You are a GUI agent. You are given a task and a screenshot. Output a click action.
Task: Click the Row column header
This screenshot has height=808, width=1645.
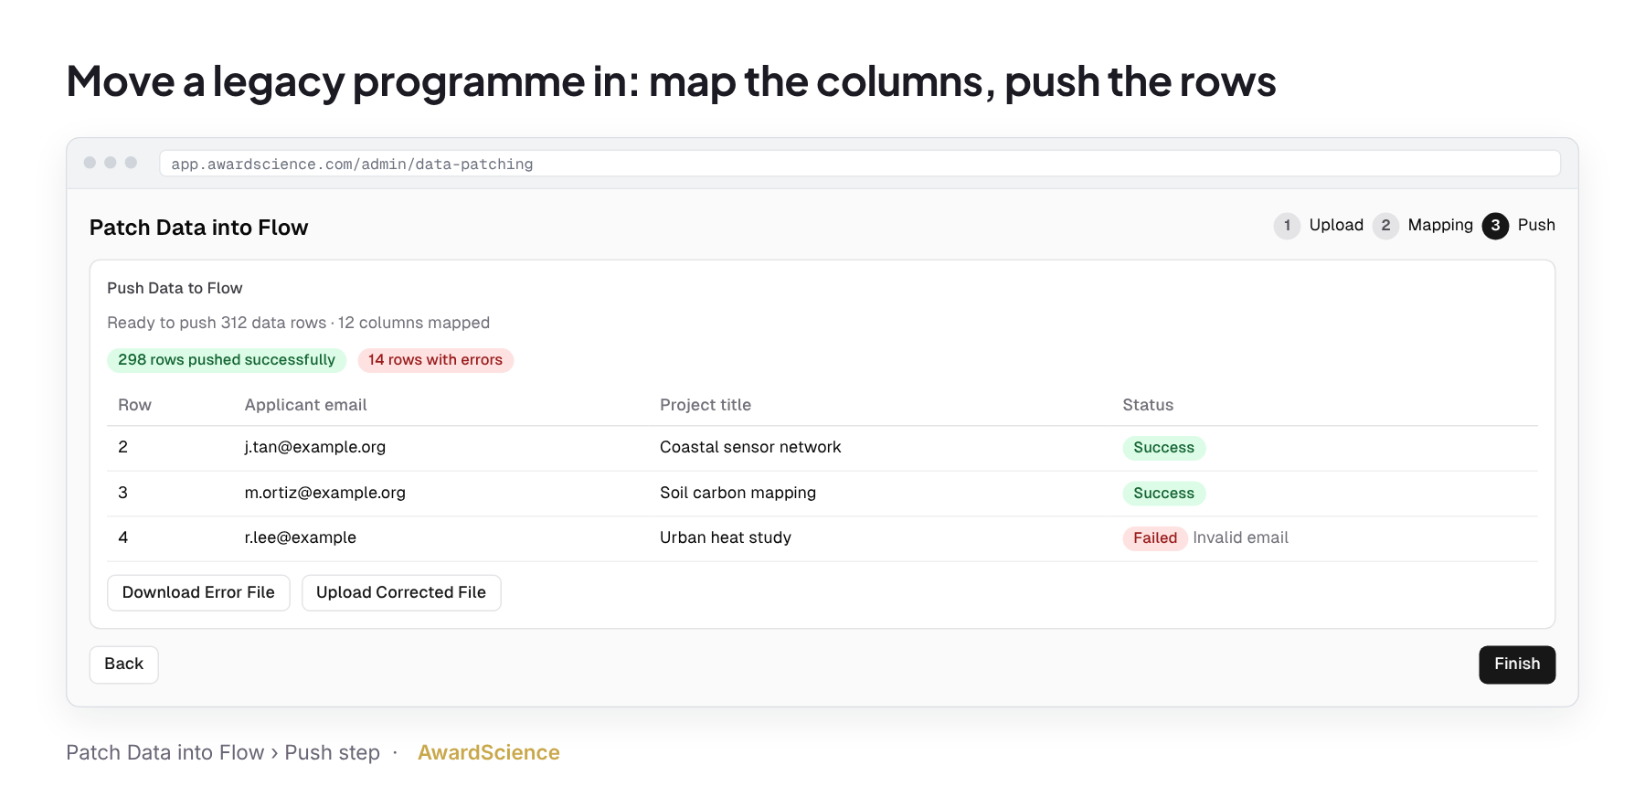(x=134, y=405)
